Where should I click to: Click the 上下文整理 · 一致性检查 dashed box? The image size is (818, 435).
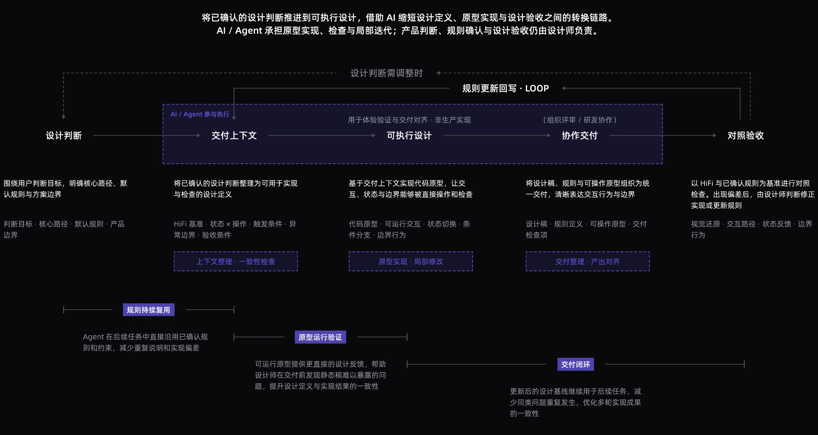pos(236,261)
